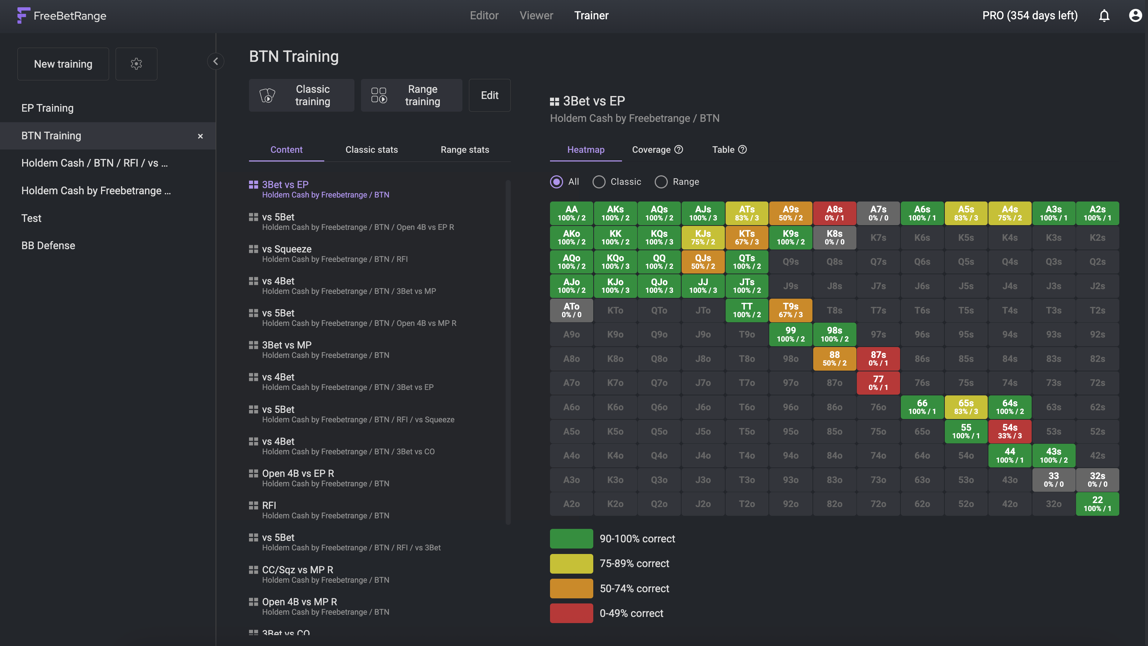Open the help icon next to Table
This screenshot has width=1148, height=646.
pos(742,149)
